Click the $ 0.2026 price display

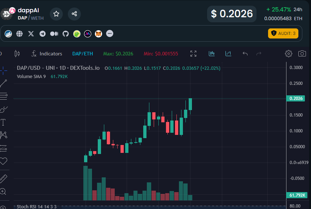click(232, 14)
